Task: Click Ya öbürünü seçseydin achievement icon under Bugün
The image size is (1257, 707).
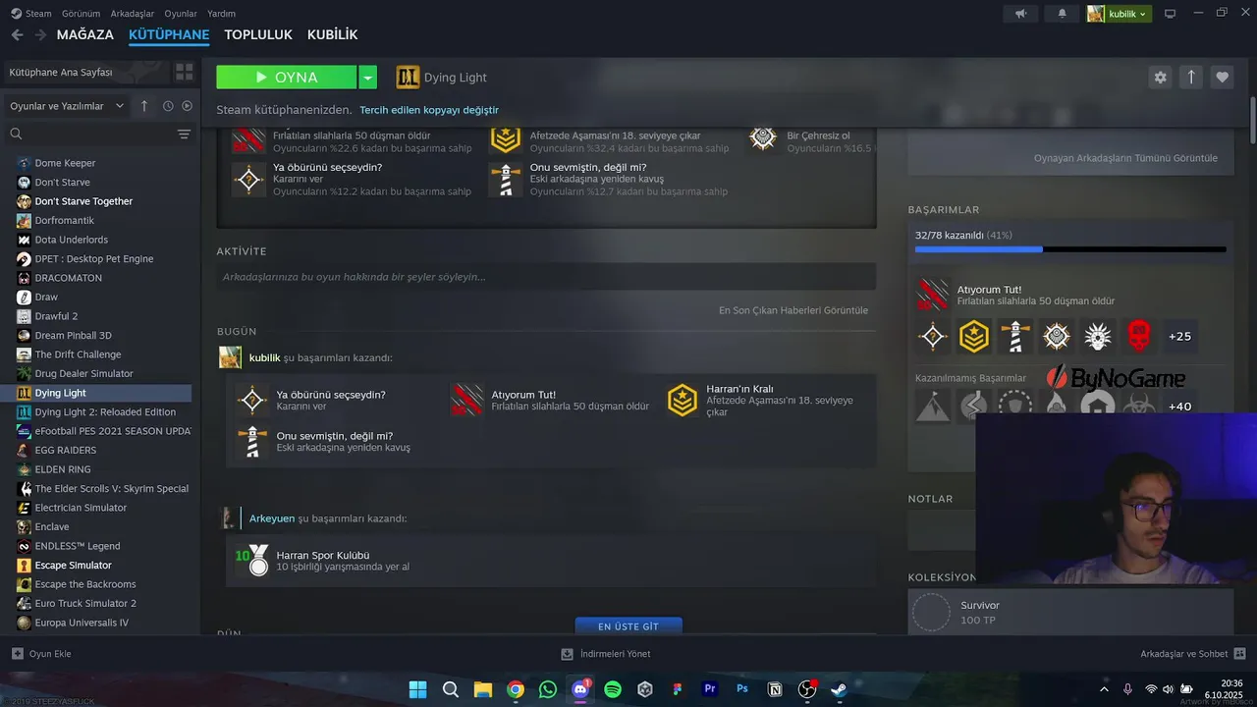Action: tap(252, 400)
